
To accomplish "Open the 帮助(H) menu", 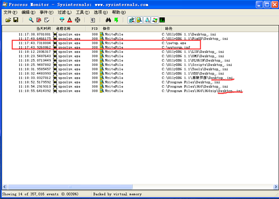I will click(x=119, y=12).
